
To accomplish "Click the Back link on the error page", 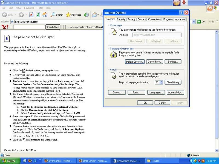I will click(28, 140).
